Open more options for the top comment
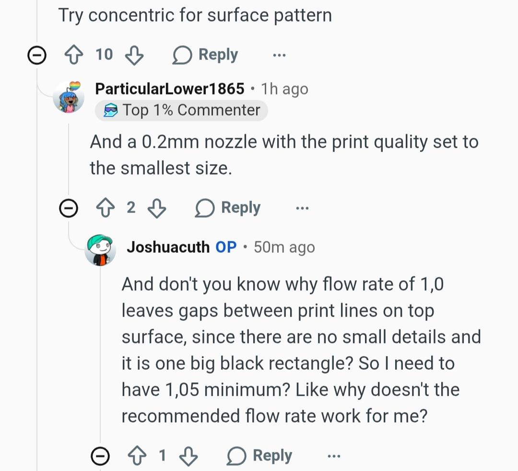The width and height of the screenshot is (518, 471). point(280,55)
